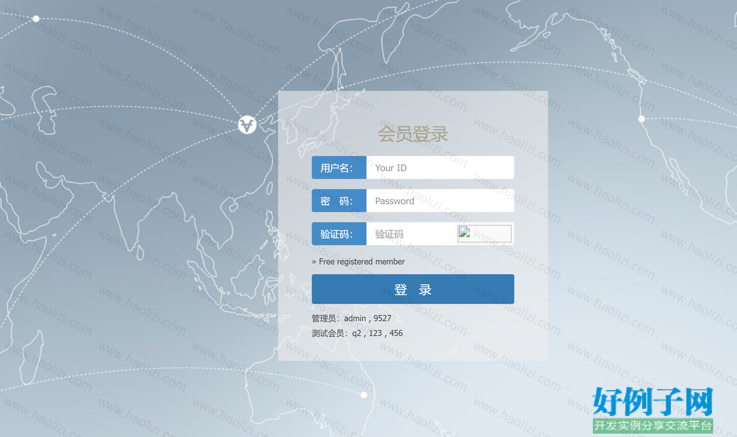
Task: Click the 密 码 label
Action: click(339, 201)
